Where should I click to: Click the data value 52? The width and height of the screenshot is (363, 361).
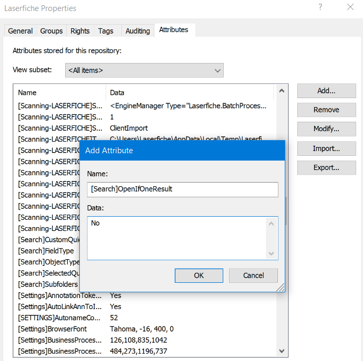113,318
